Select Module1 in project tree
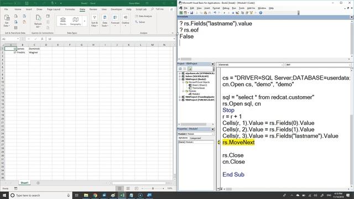The height and width of the screenshot is (199, 354). tap(195, 94)
